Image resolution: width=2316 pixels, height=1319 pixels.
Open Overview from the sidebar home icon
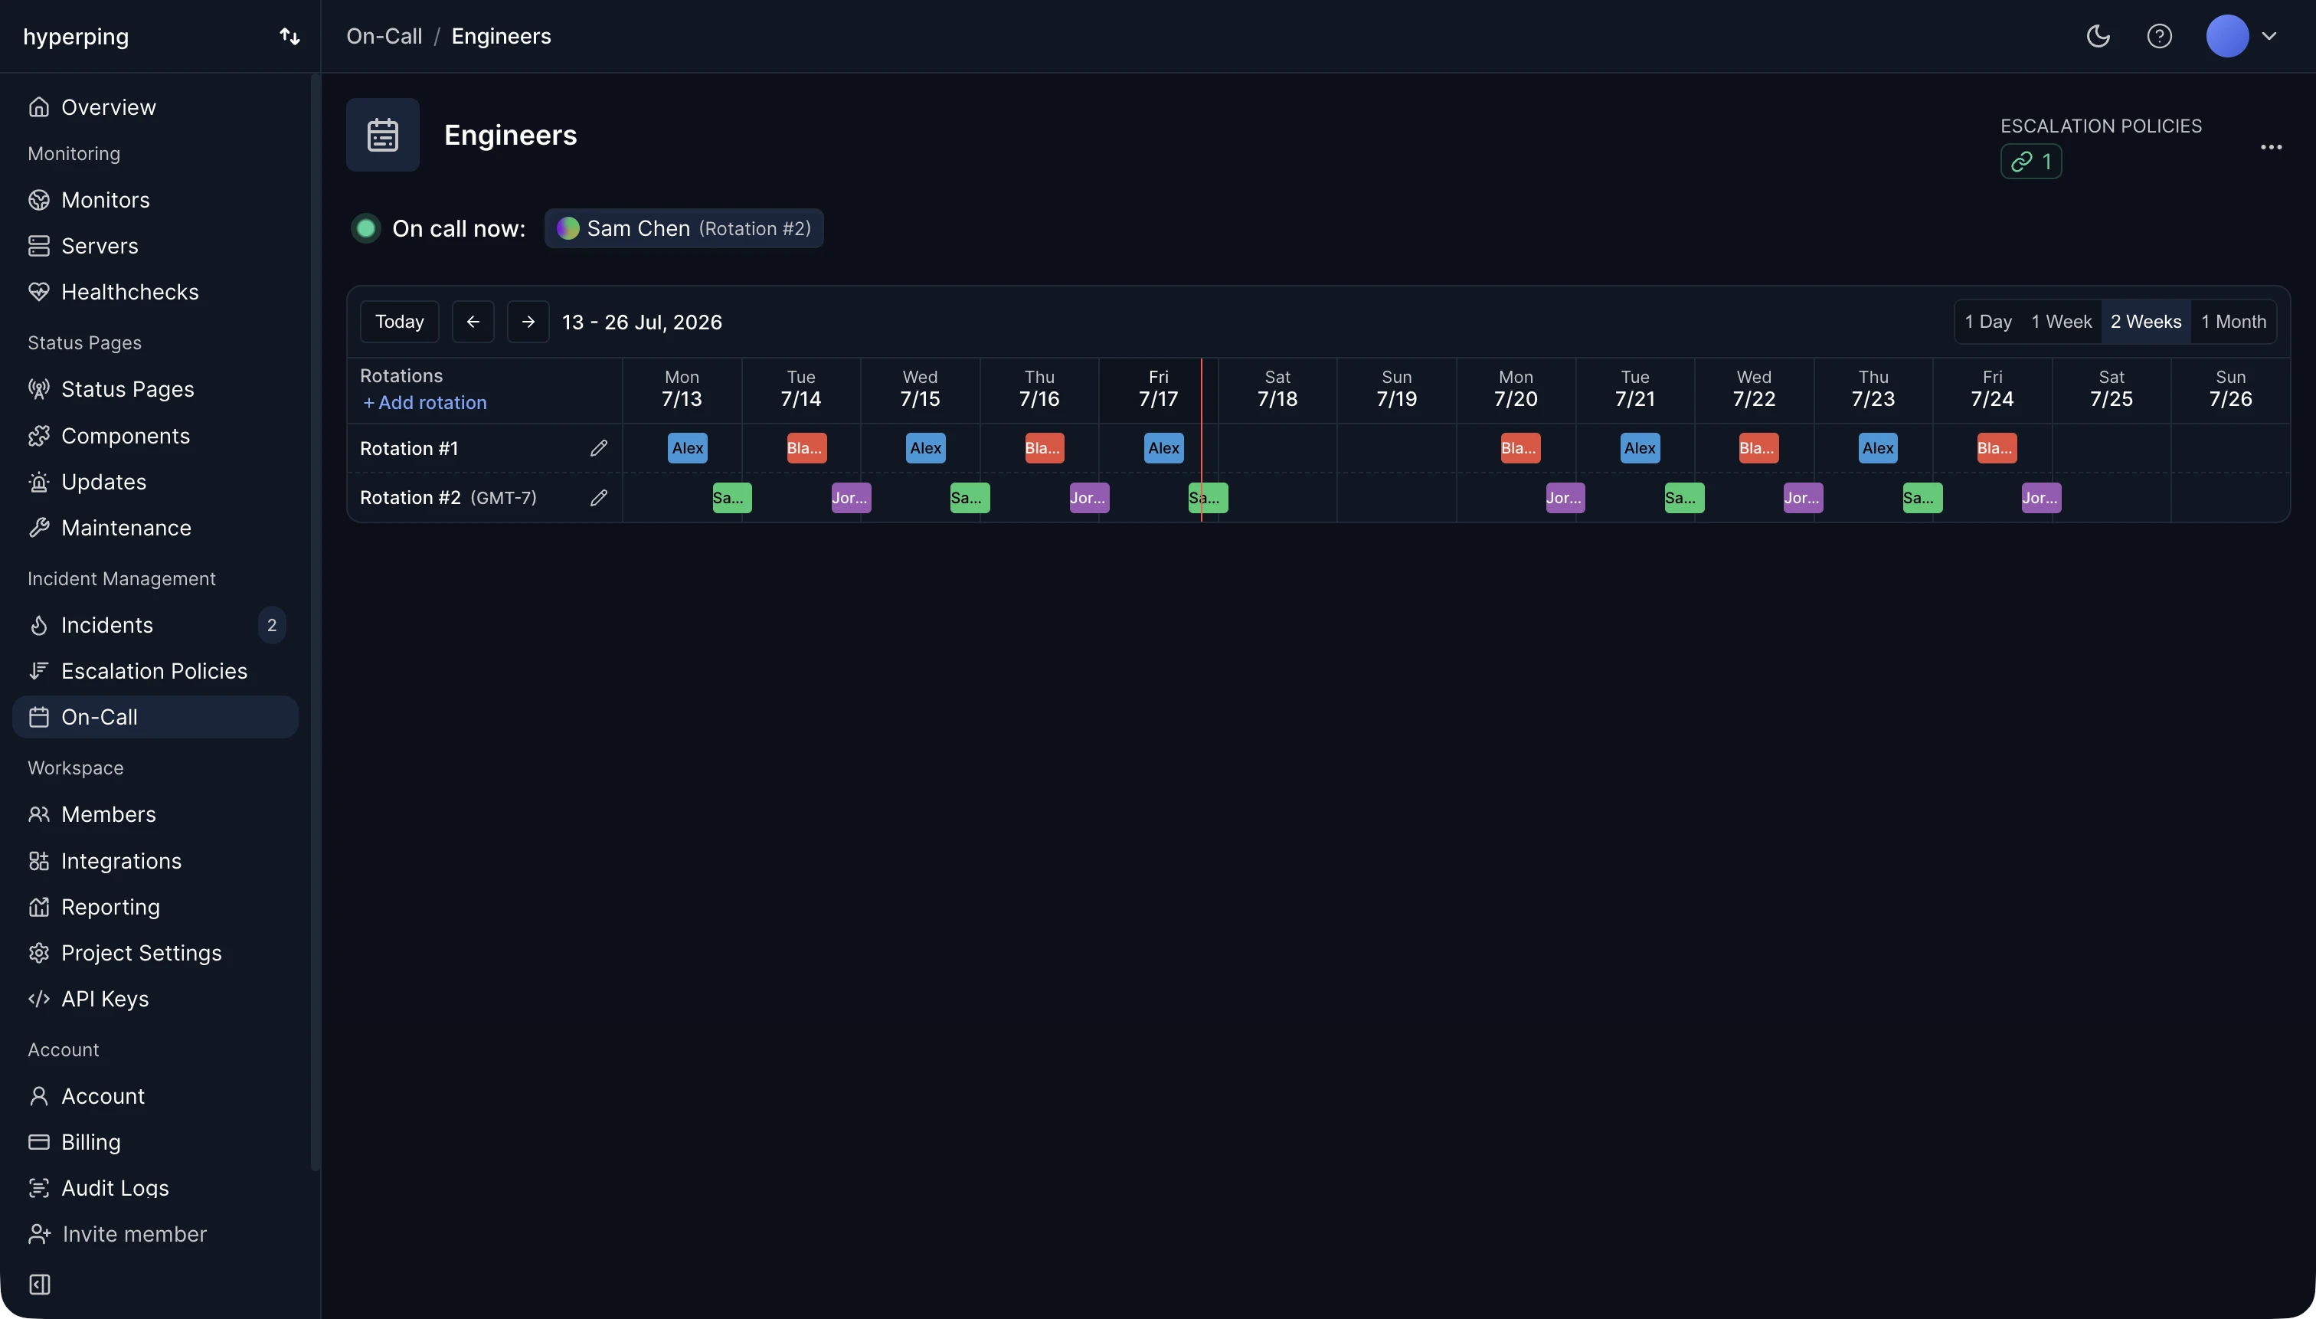155,107
